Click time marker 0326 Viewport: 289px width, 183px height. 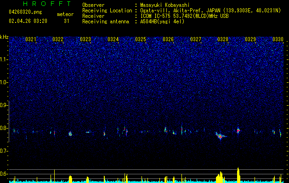[x=168, y=39]
